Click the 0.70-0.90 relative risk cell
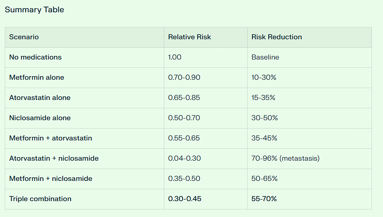383x217 pixels. tap(184, 77)
